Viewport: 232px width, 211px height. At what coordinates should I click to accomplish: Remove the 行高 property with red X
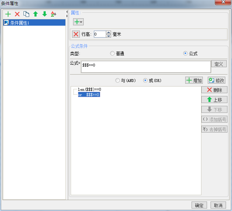click(x=76, y=34)
